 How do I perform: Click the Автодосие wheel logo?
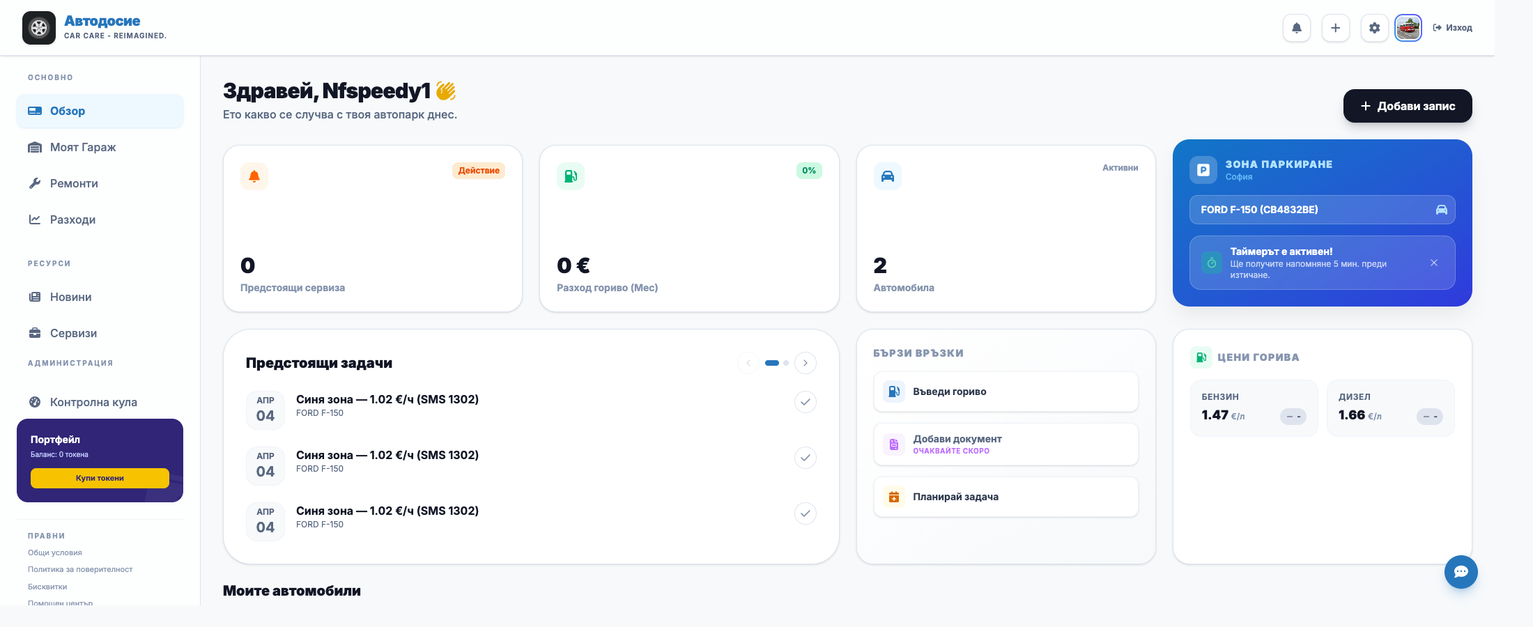pyautogui.click(x=39, y=28)
